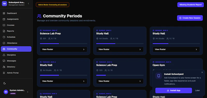The width and height of the screenshot is (207, 98).
Task: Click the 3 / 15 enrollment count
Action: [110, 70]
